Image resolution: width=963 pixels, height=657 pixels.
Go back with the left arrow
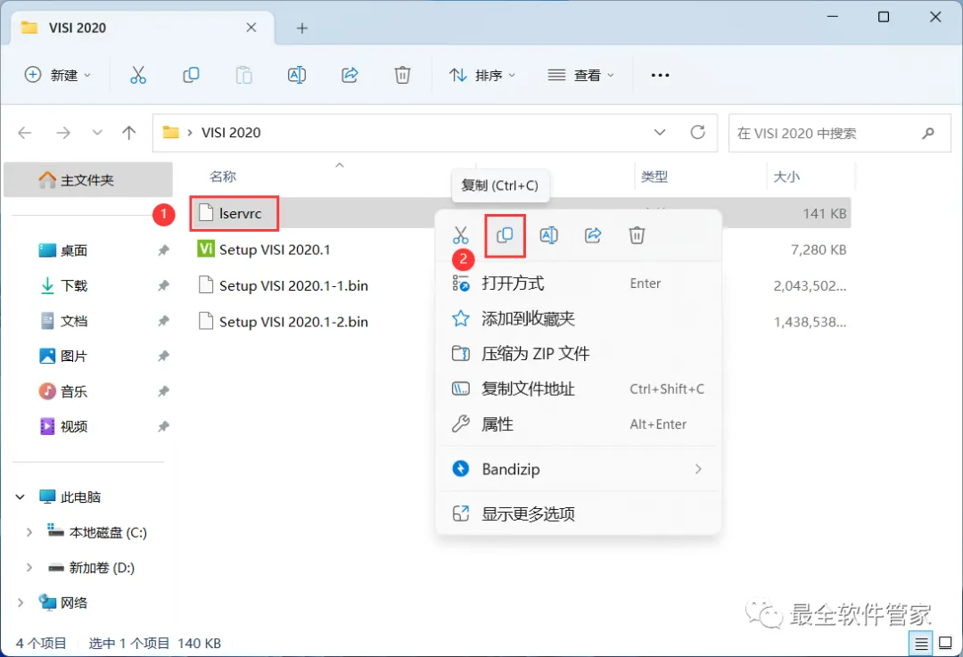[25, 133]
